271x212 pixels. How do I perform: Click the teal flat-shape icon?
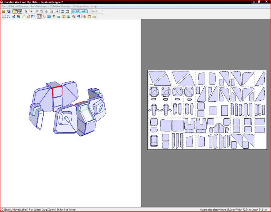pyautogui.click(x=59, y=16)
